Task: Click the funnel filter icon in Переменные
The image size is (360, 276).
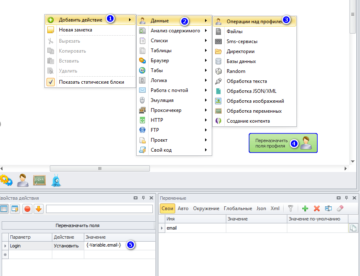Action: coord(291,208)
